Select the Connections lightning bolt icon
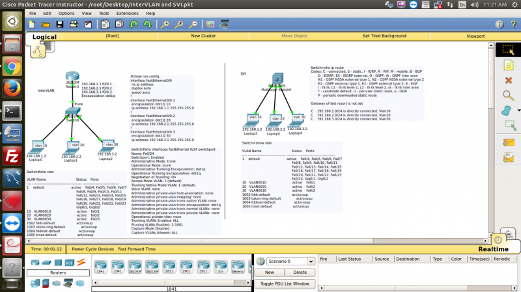Screen dimensions: 521x292 pos(81,263)
